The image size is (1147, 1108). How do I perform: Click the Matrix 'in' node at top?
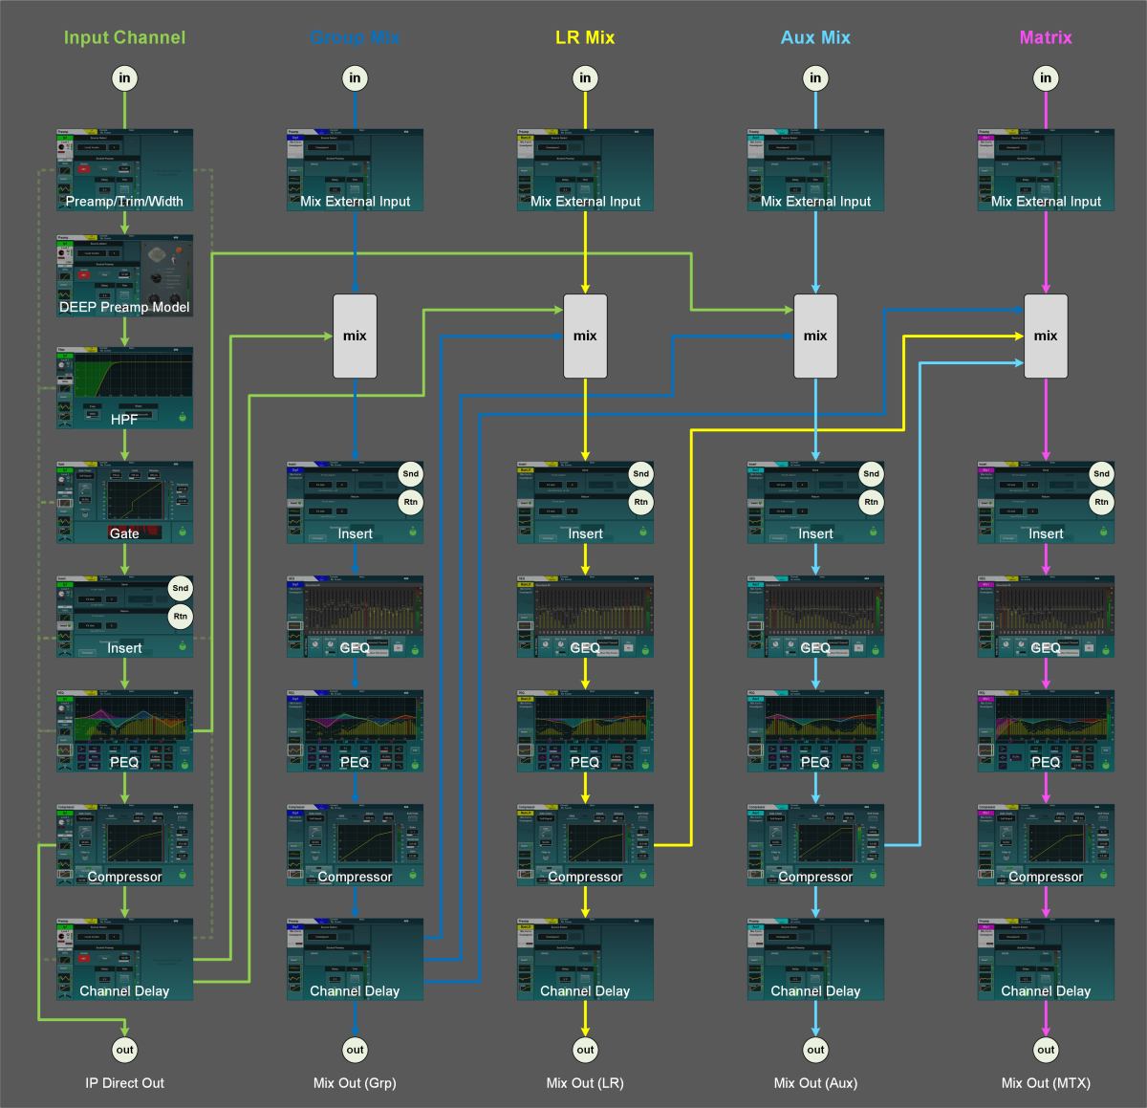(1046, 78)
